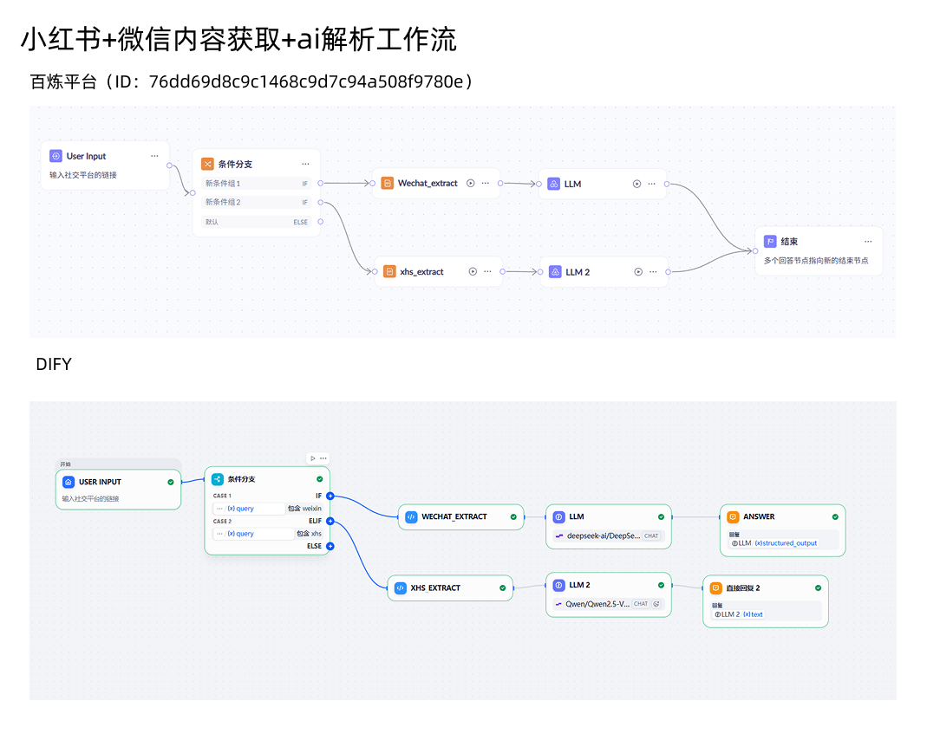Click the Bailian 输入社交平台的链接 description text

click(x=83, y=175)
